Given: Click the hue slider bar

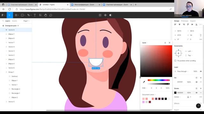Looking at the screenshot, I should [x=159, y=80].
